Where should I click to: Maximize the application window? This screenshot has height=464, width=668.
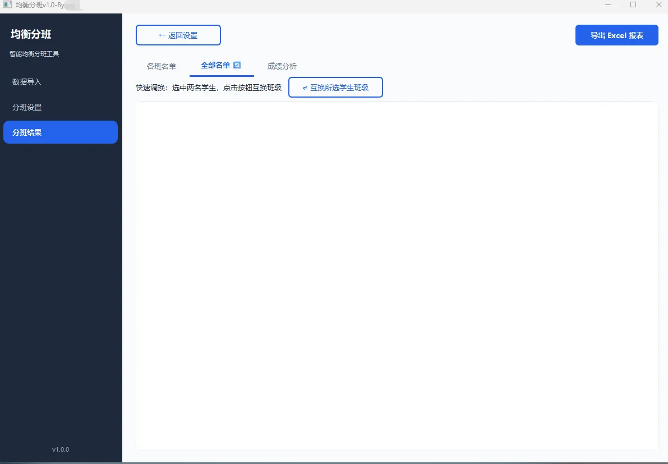(x=633, y=5)
